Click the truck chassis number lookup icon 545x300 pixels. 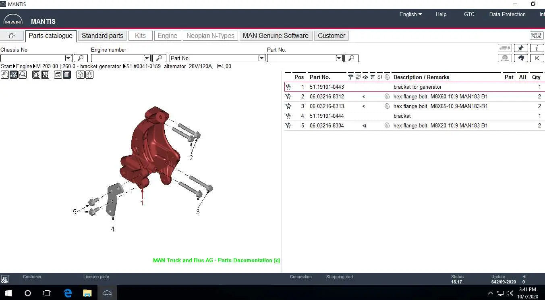(505, 48)
